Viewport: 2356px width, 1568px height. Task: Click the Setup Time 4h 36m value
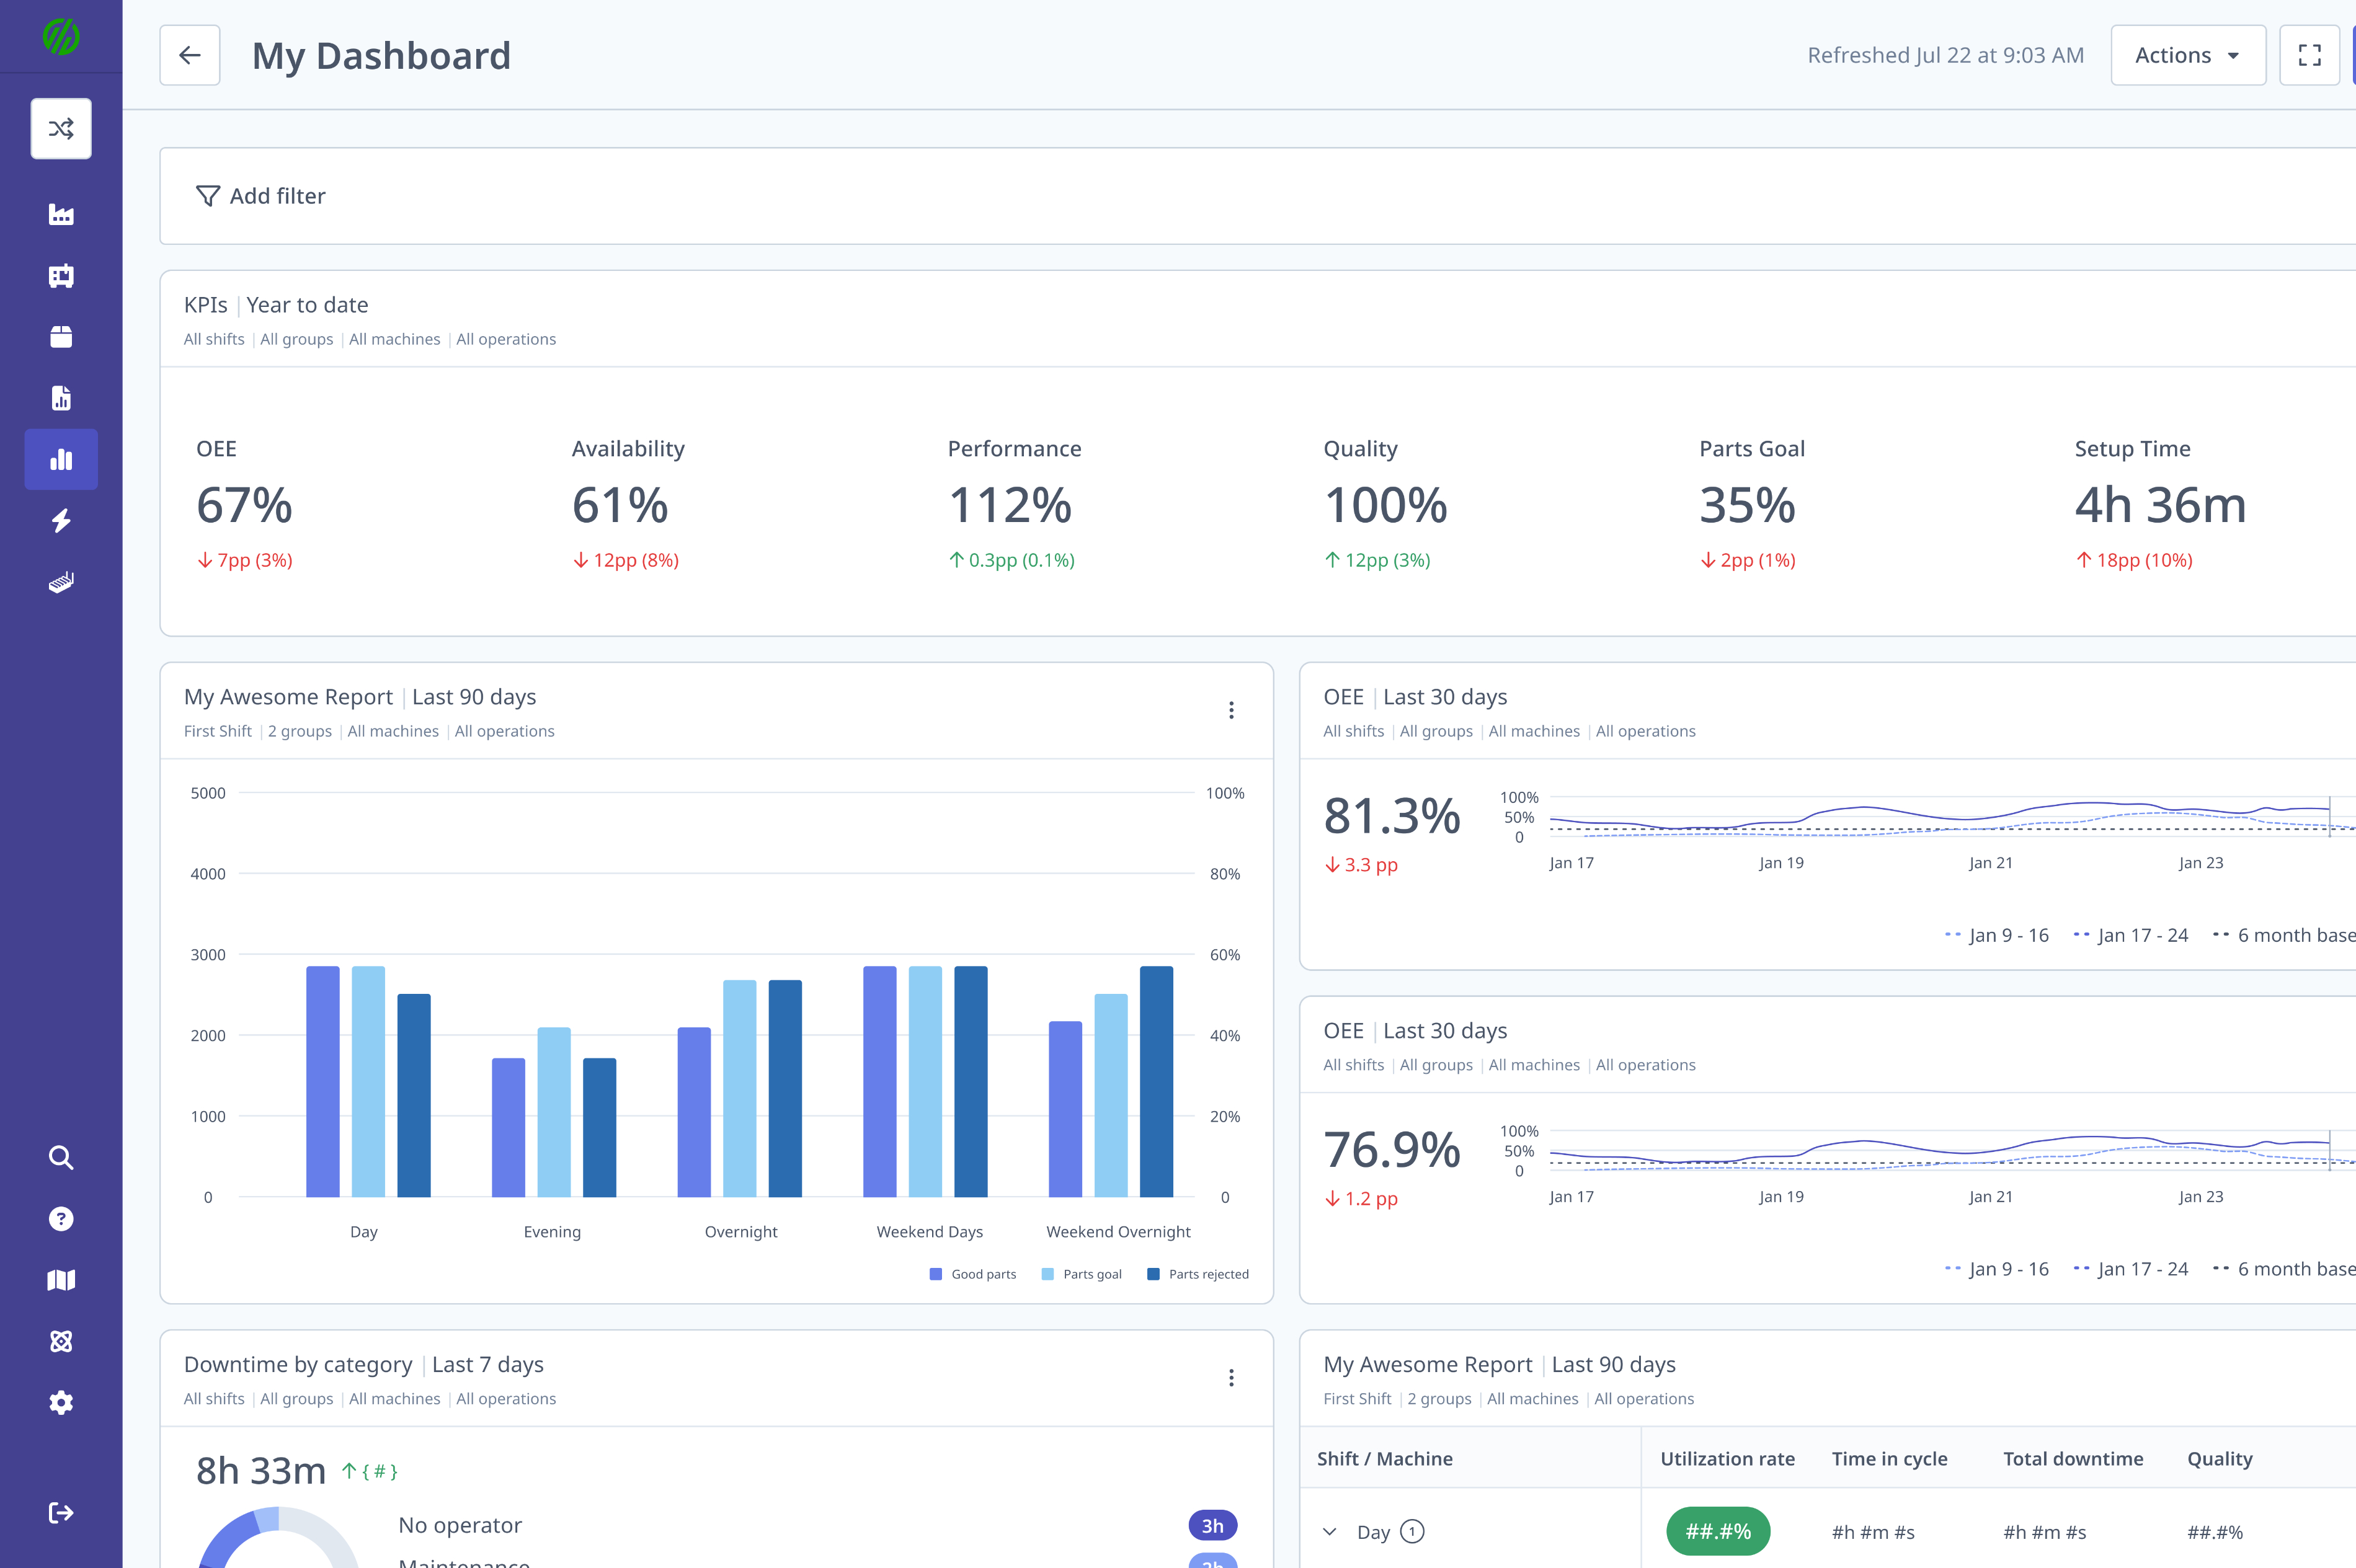[2160, 505]
